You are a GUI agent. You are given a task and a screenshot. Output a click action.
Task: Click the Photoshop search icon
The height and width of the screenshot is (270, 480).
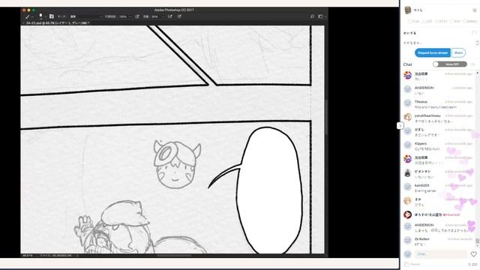(312, 16)
